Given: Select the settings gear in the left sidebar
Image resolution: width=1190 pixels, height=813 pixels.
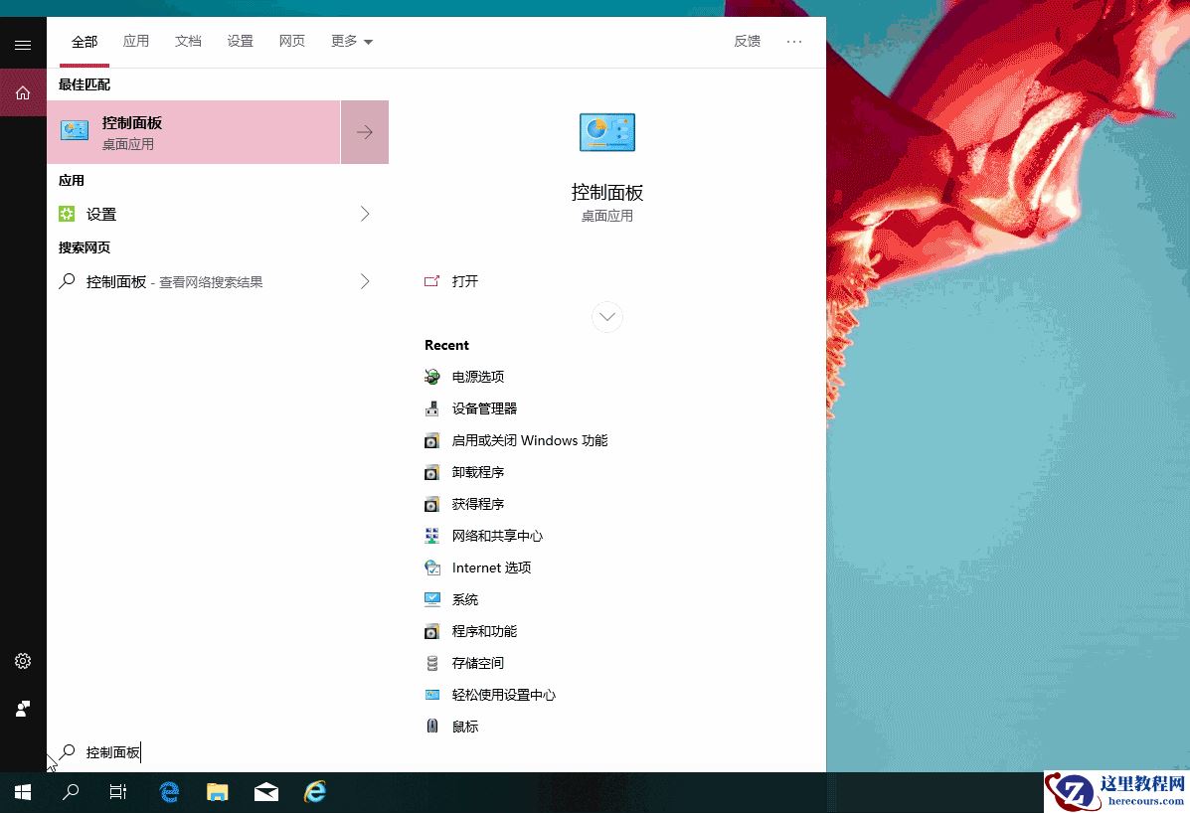Looking at the screenshot, I should click(22, 660).
